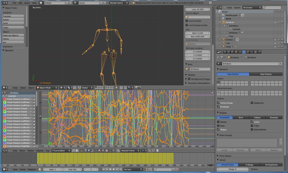Screen dimensions: 288x173
Task: Open the Marker menu in the F-Curve editor
Action: pos(31,151)
